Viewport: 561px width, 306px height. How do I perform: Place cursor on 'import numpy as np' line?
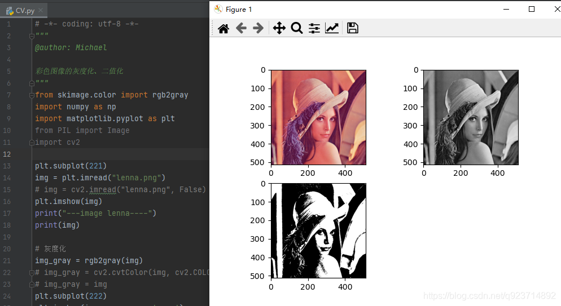click(76, 107)
